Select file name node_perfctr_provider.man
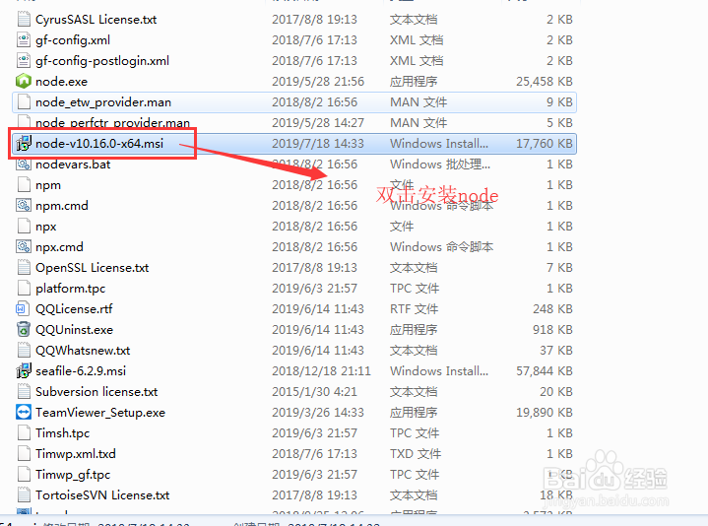 [112, 123]
